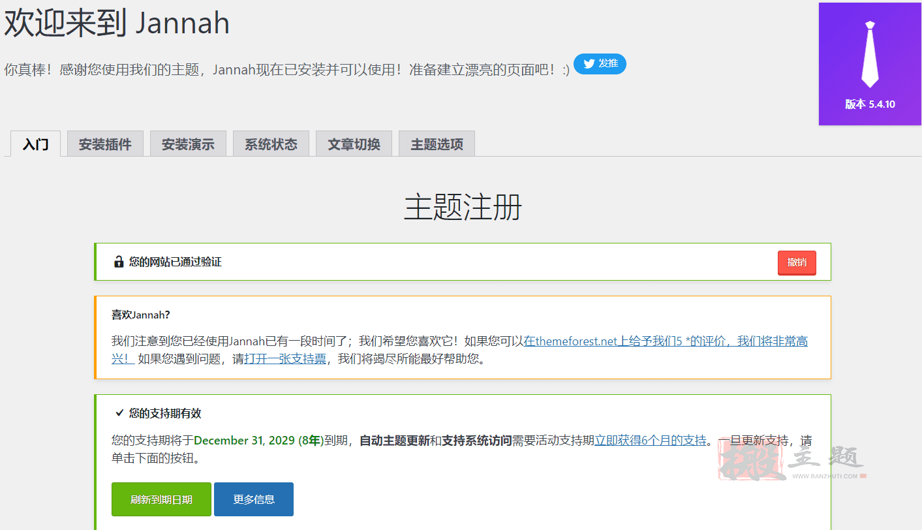The height and width of the screenshot is (530, 922).
Task: Click the 您的支持期有效 title text
Action: [x=165, y=413]
